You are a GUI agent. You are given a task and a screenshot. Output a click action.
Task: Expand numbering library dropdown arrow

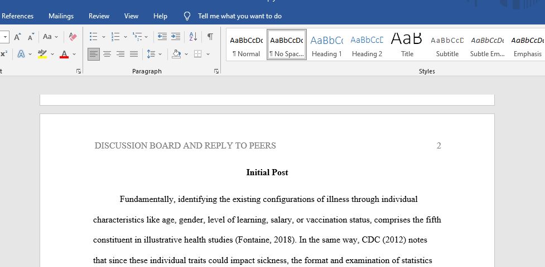[125, 37]
